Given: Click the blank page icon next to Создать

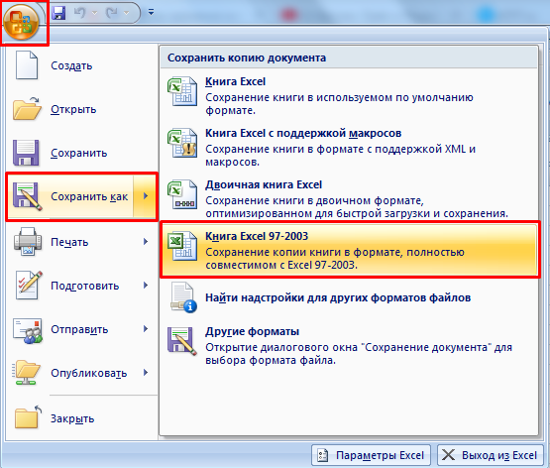Looking at the screenshot, I should pos(27,64).
